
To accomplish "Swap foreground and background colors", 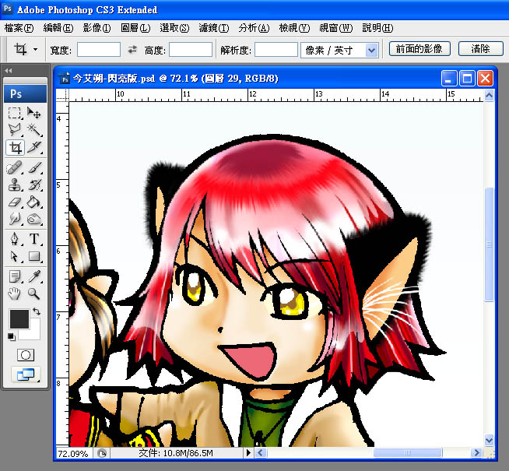I will pos(37,311).
